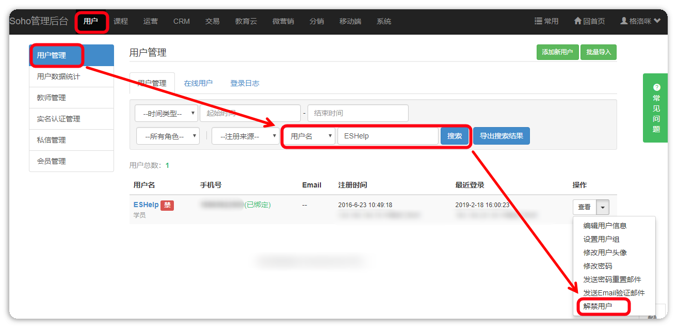Go to 教师管理 in the sidebar
The image size is (677, 328).
tap(52, 98)
